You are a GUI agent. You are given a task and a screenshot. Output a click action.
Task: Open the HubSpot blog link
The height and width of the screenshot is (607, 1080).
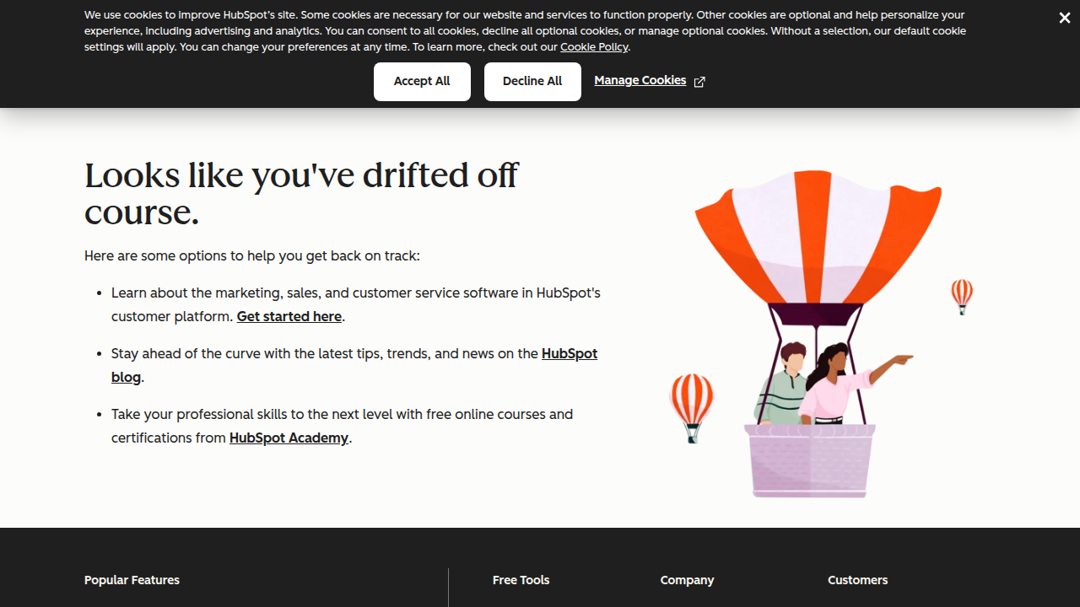point(569,353)
